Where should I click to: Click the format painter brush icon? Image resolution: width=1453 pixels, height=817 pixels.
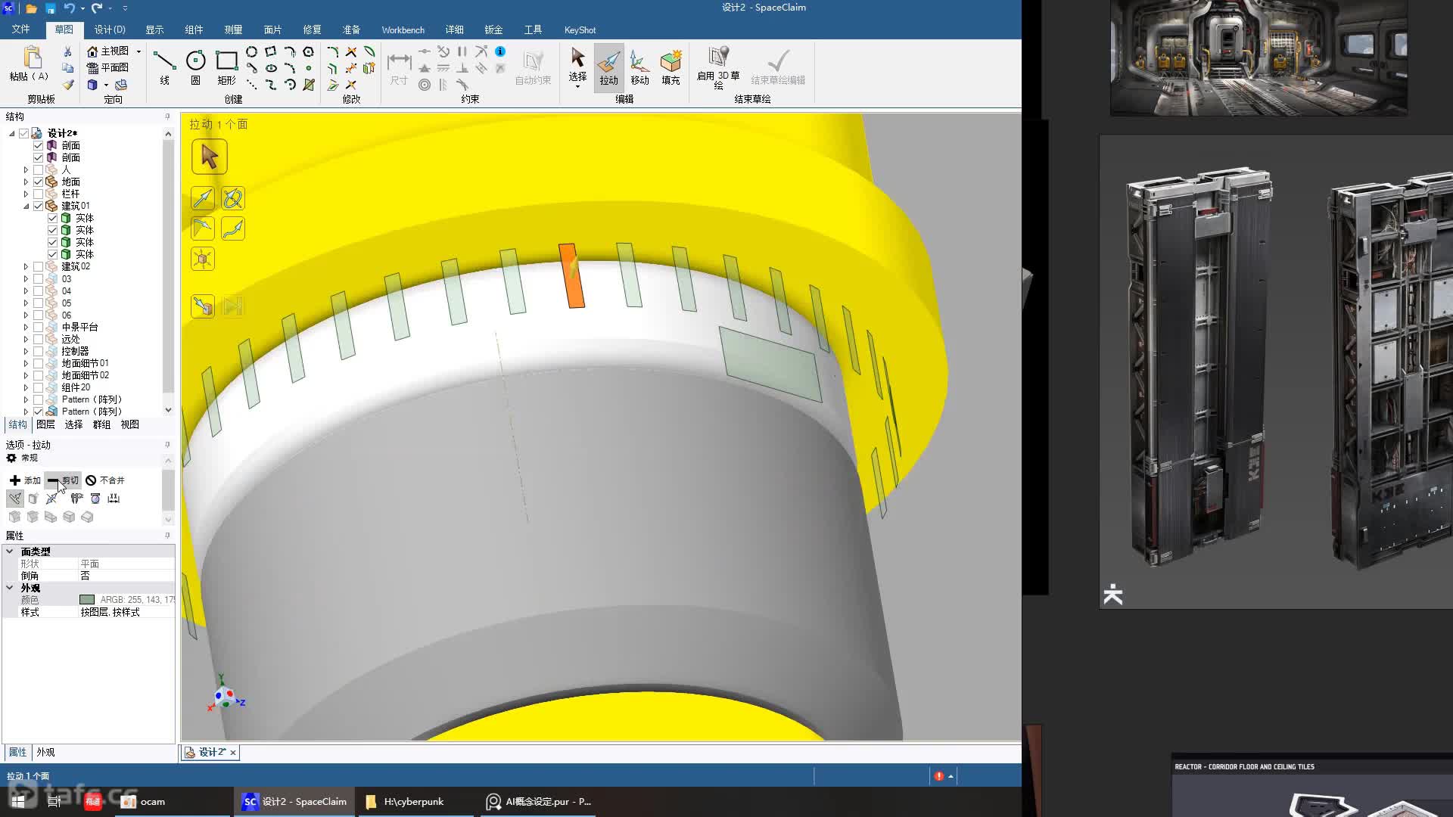67,85
